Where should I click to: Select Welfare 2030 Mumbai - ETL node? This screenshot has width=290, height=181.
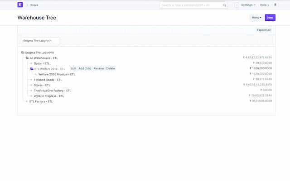click(57, 74)
